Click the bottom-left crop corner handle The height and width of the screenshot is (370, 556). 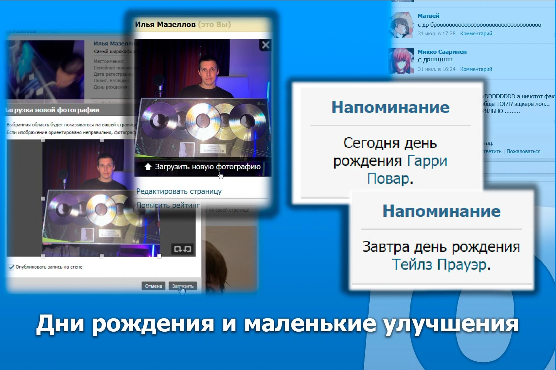pos(43,255)
